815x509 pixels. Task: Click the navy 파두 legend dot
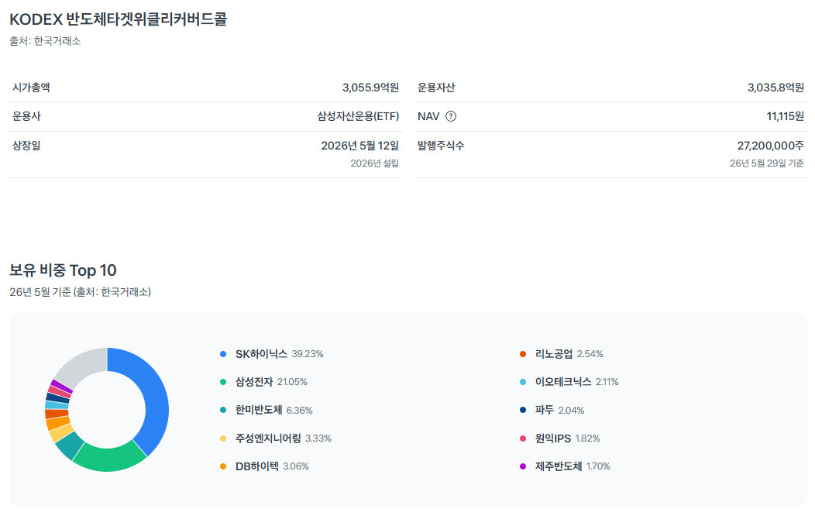point(523,410)
